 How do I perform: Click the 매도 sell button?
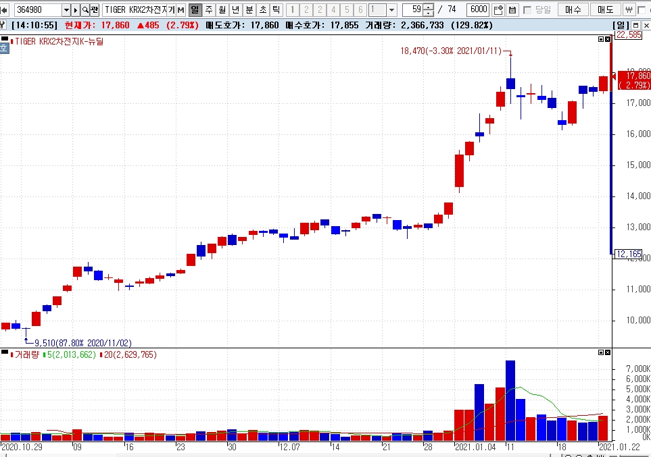606,9
